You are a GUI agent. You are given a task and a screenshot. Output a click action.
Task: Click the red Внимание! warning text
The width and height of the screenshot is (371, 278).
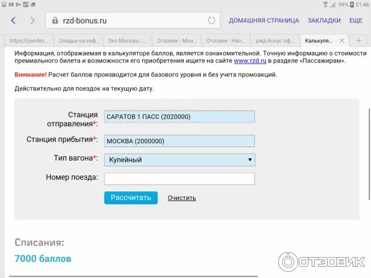(x=30, y=75)
